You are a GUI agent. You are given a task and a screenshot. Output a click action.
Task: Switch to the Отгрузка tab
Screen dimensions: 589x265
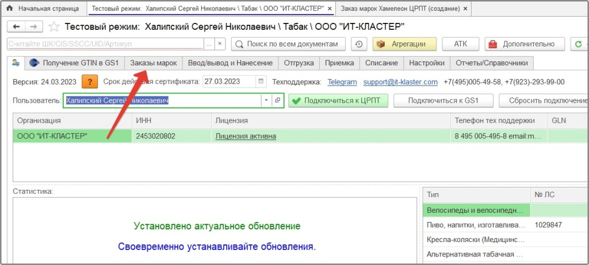[299, 63]
